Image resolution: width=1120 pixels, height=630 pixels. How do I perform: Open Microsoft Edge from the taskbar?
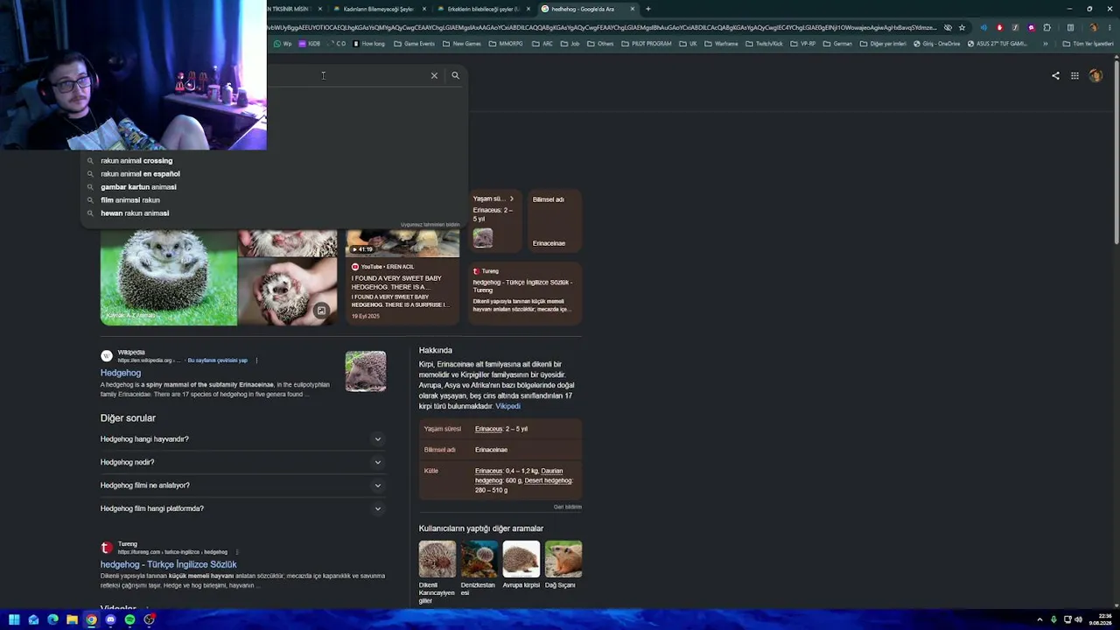click(52, 619)
